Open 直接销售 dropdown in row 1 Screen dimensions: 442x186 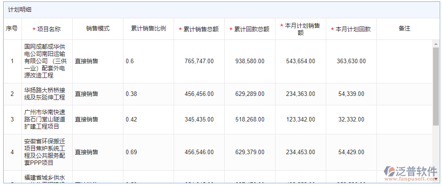point(98,61)
